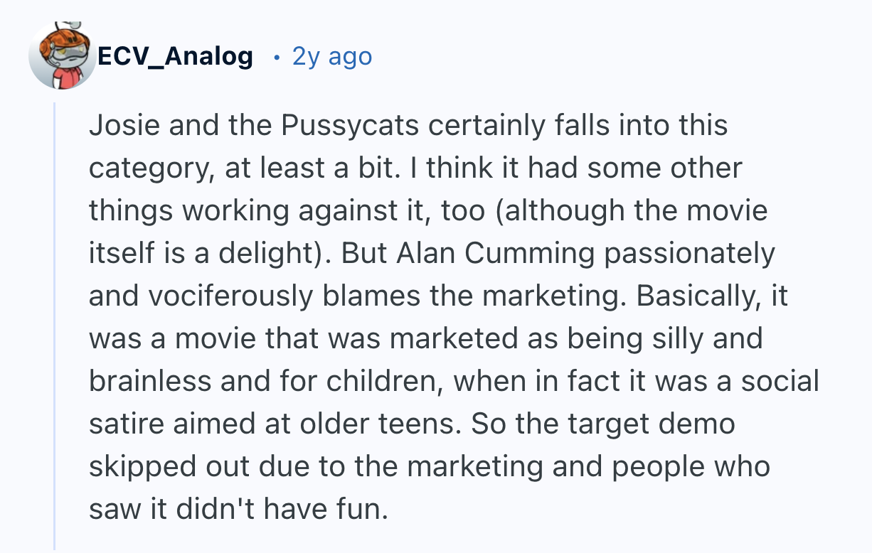Screen dimensions: 872x553
Task: Click the "2y ago" comment timestamp
Action: [332, 56]
